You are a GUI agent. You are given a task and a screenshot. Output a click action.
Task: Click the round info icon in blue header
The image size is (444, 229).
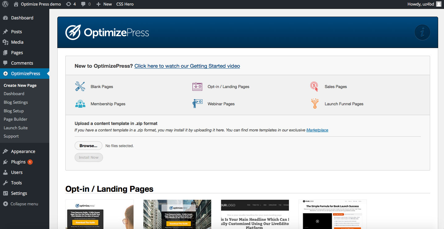point(422,32)
